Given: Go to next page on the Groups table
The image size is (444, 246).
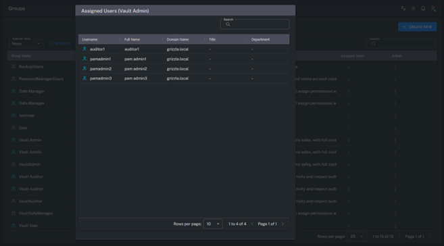Looking at the screenshot, I should (x=430, y=237).
